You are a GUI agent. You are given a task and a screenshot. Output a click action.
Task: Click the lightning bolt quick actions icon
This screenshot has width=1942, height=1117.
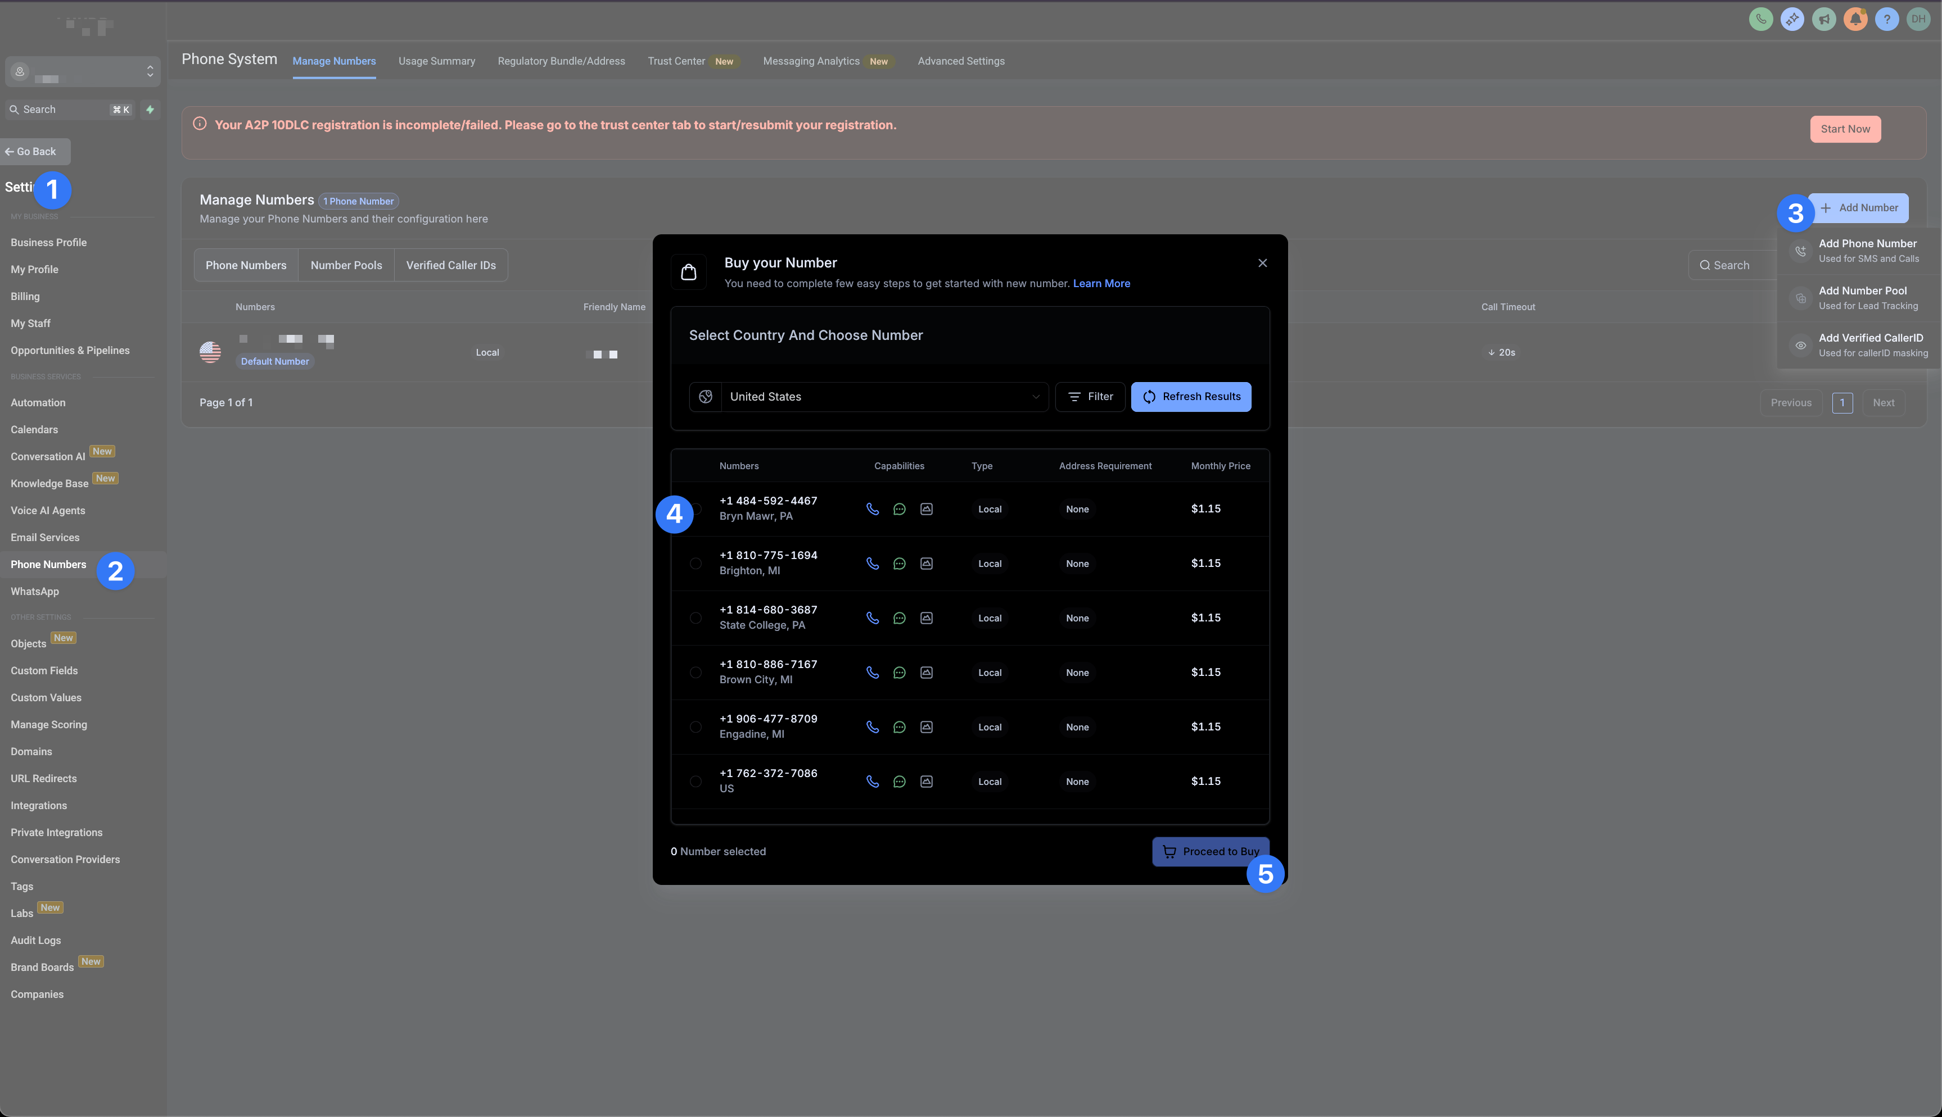pos(151,110)
